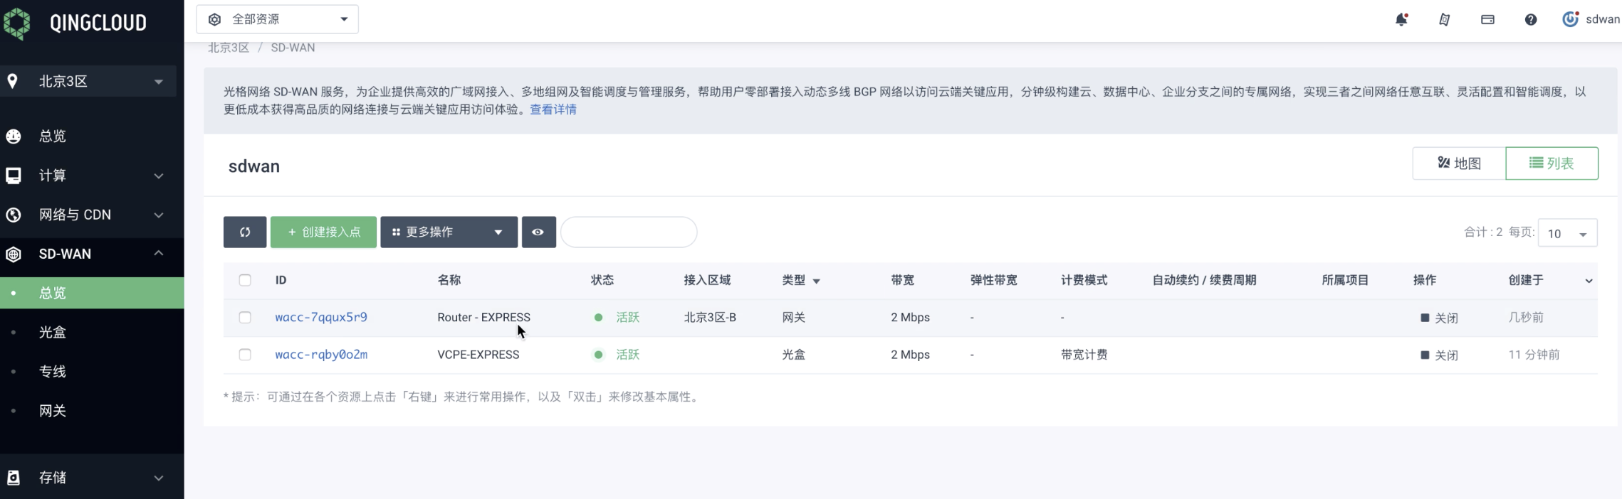Open the 查看详情 link
The height and width of the screenshot is (499, 1622).
click(x=553, y=109)
